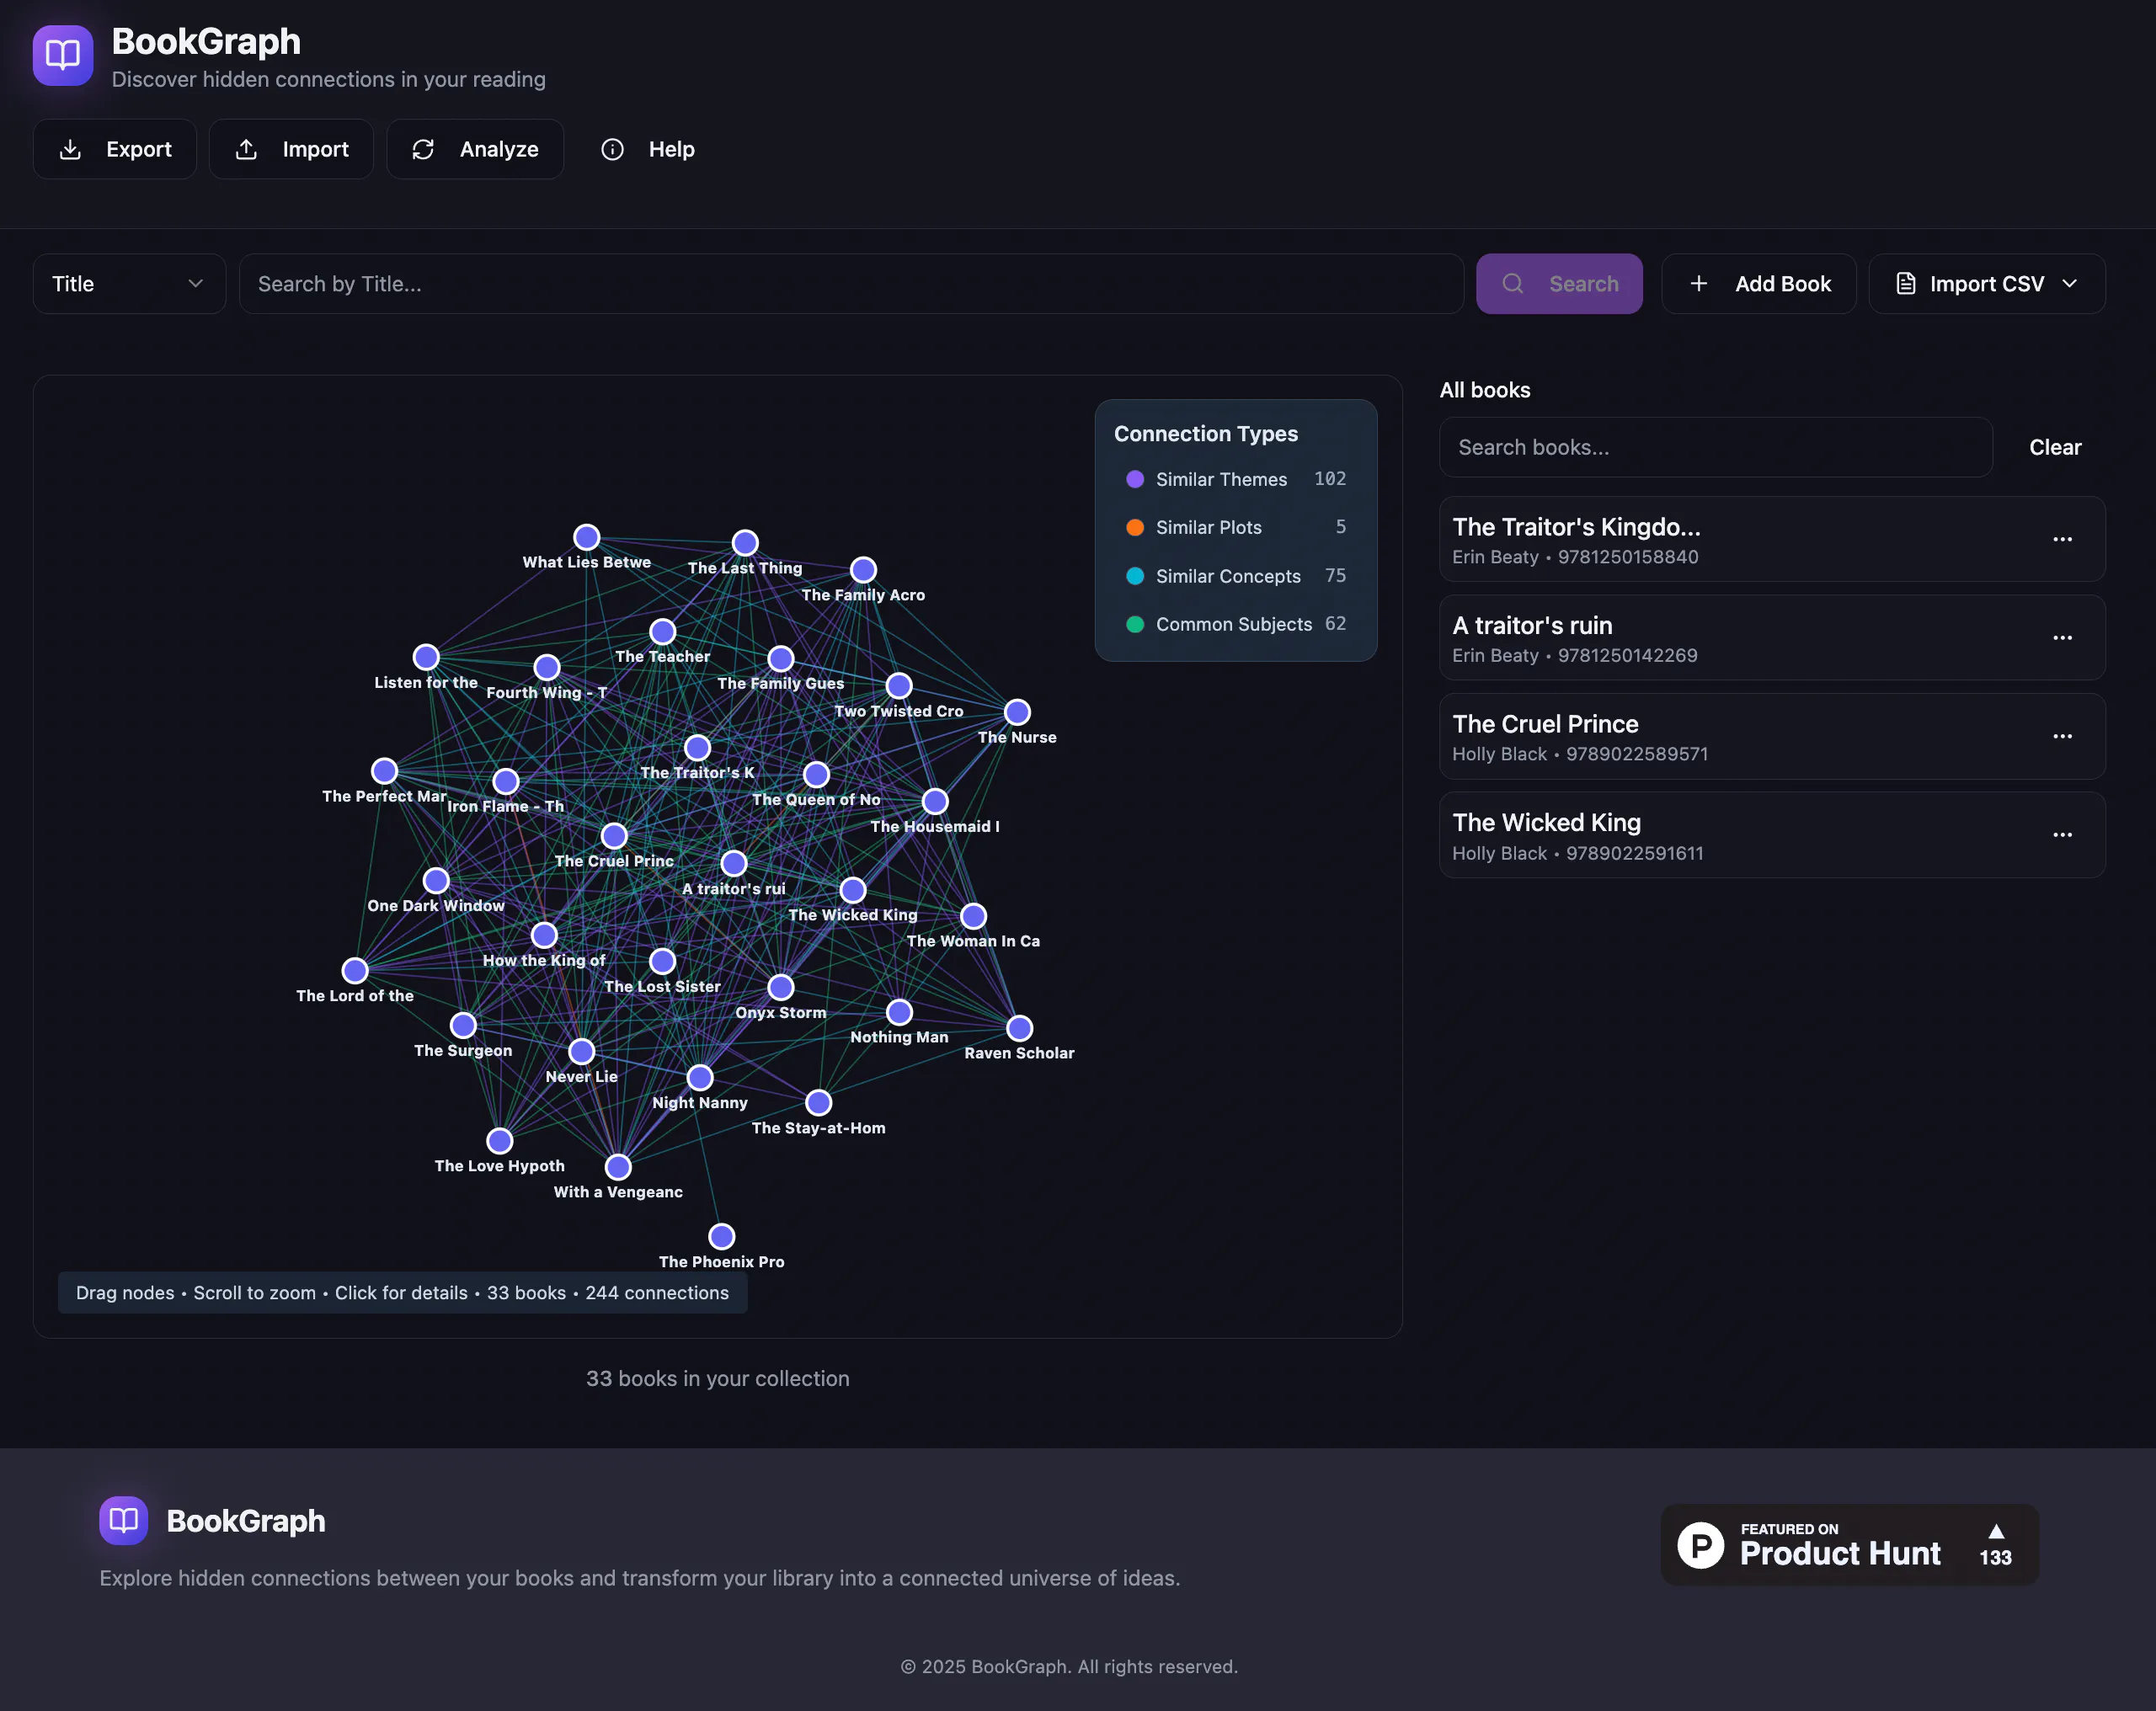The height and width of the screenshot is (1711, 2156).
Task: Select The Perfect Mar graph node
Action: point(385,771)
